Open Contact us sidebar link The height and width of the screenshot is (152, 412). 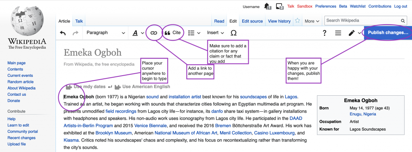(x=17, y=94)
